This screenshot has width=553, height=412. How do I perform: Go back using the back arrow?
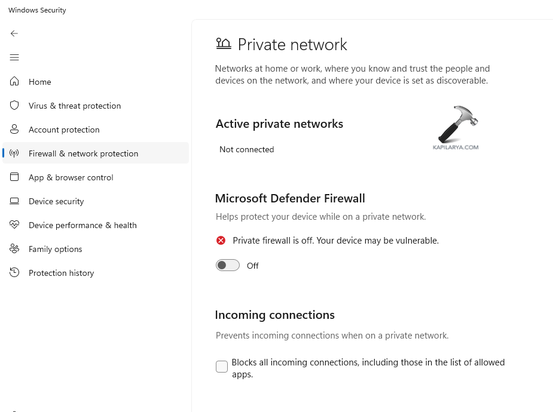tap(14, 33)
